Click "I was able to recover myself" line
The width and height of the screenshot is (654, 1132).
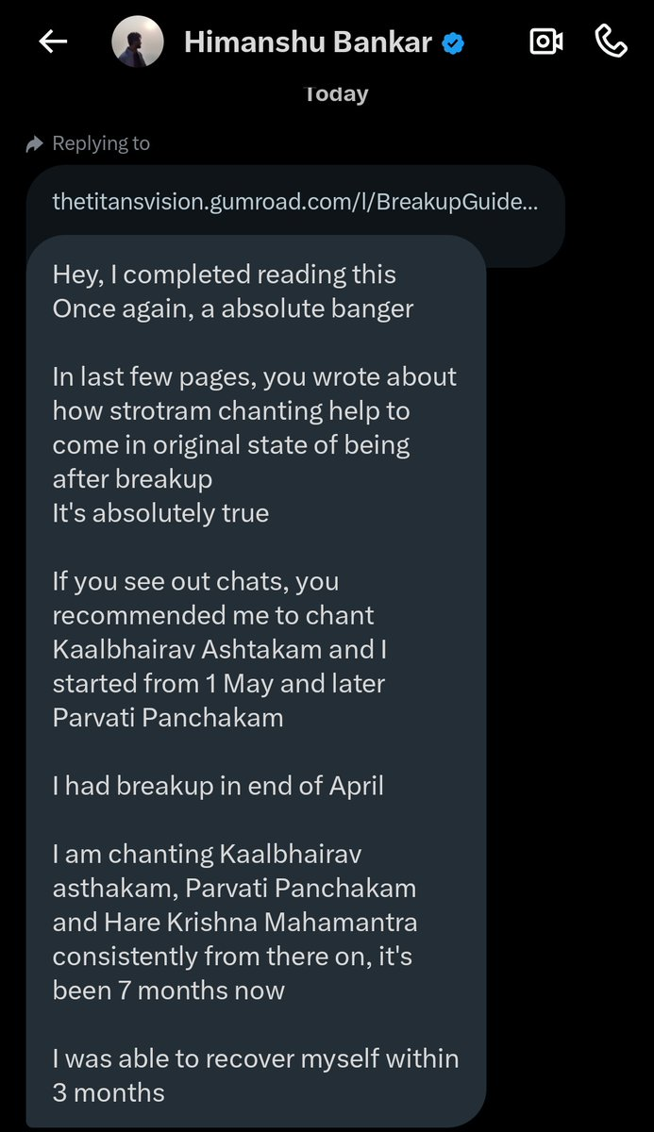coord(256,1058)
